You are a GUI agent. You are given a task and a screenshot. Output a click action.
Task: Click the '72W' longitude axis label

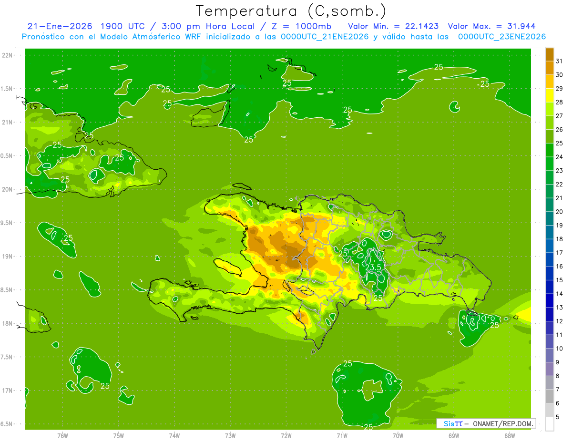tap(286, 435)
